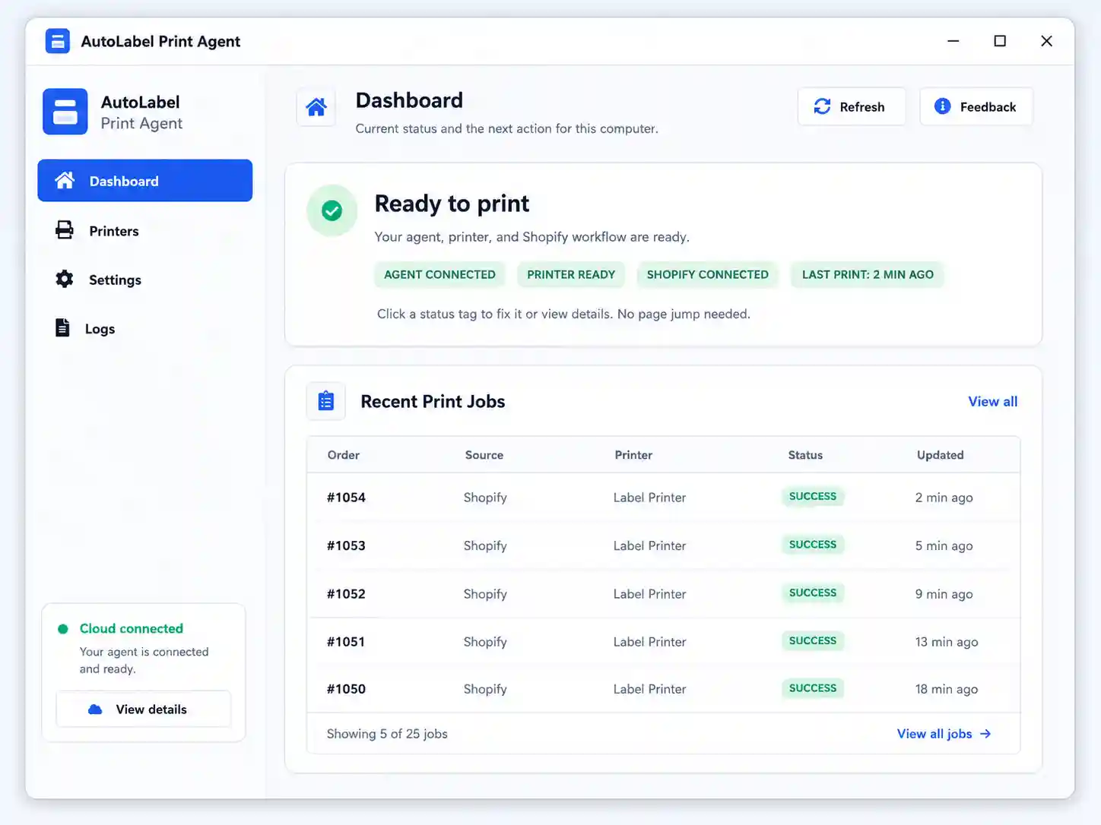The image size is (1101, 825).
Task: Click Shopify source in the #1051 row
Action: point(485,642)
